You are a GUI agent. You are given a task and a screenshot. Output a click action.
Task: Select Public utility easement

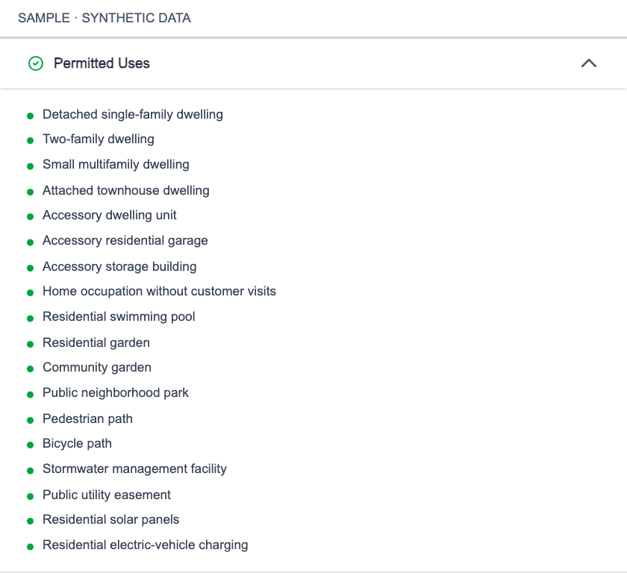pyautogui.click(x=107, y=495)
